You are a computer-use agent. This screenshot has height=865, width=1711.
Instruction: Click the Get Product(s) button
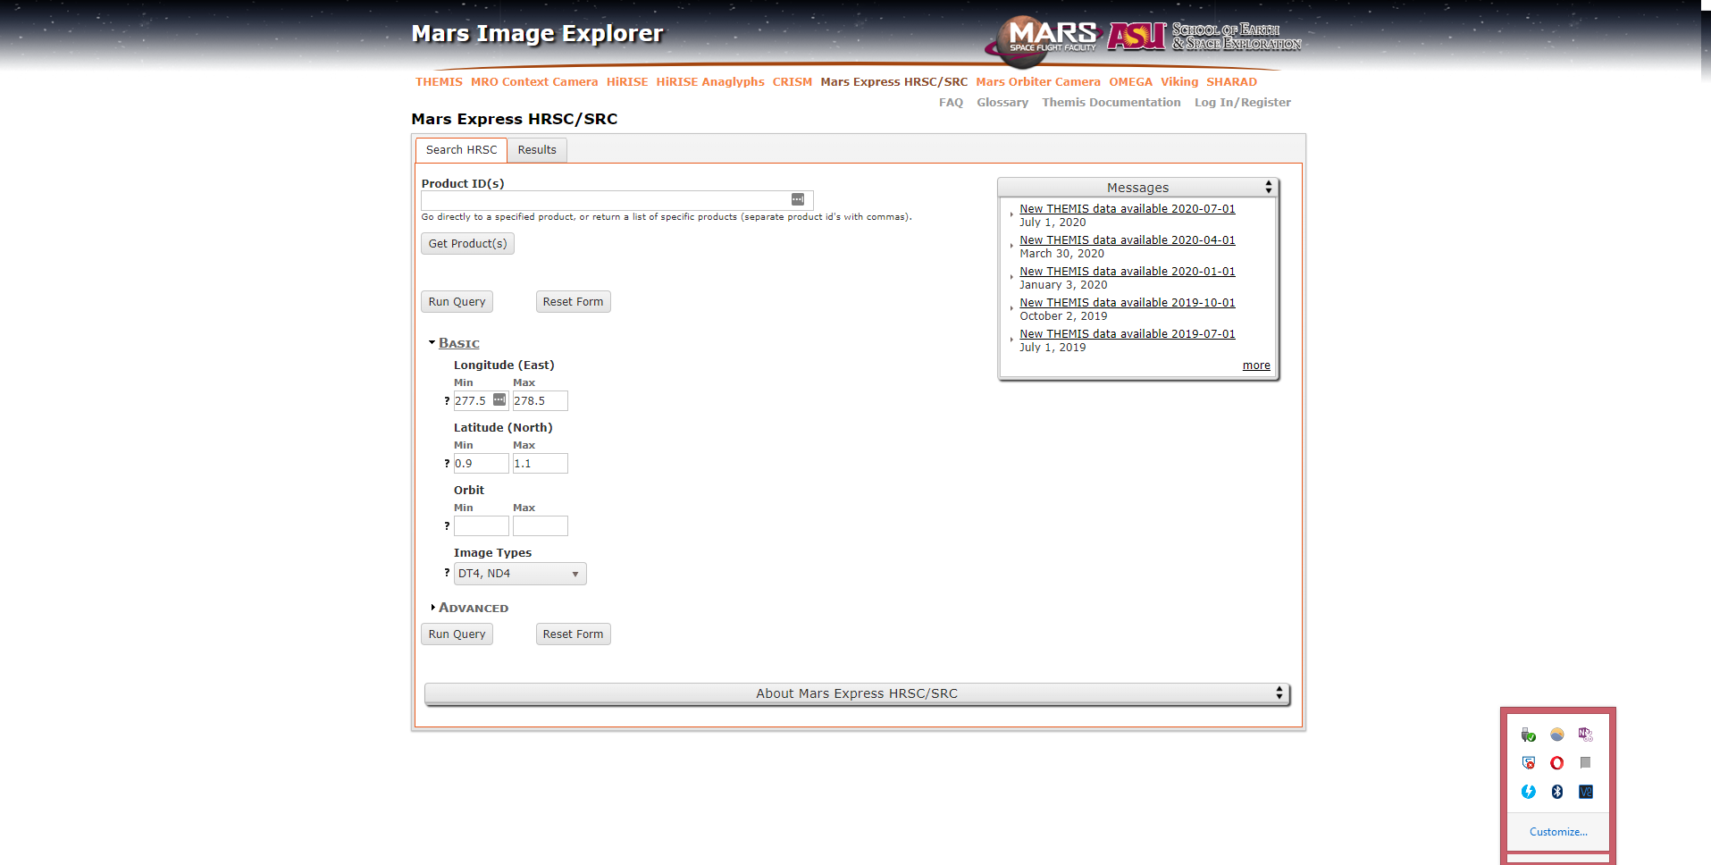[x=467, y=244]
